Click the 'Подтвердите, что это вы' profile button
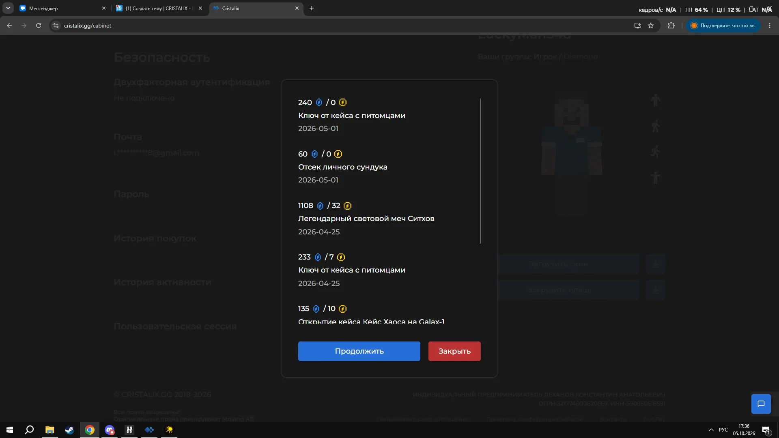779x438 pixels. pos(723,26)
